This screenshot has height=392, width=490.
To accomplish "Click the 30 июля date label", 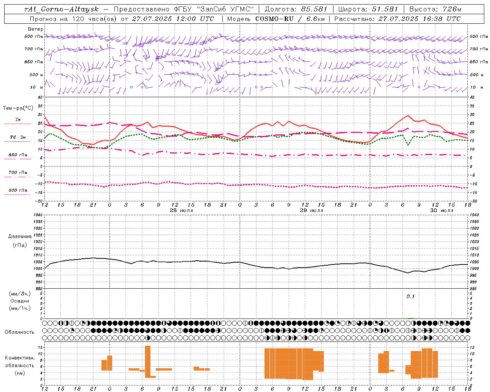I will point(441,211).
